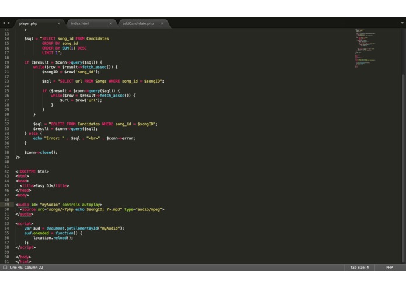Viewport: 406px width, 288px height.
Task: Click the Line 49, Column 22 status text
Action: click(x=26, y=268)
